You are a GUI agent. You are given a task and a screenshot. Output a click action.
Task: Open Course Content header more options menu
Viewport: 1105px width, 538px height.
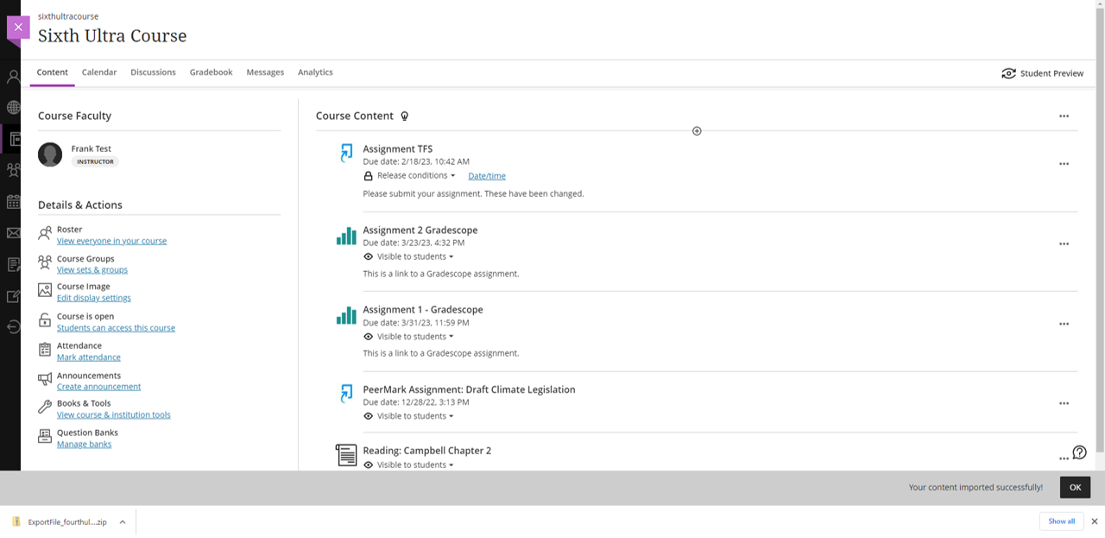pos(1064,117)
